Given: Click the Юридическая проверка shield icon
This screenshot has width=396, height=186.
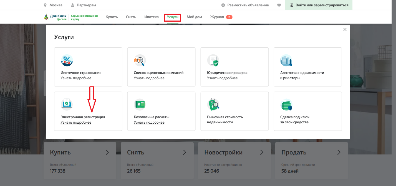Looking at the screenshot, I should point(213,60).
